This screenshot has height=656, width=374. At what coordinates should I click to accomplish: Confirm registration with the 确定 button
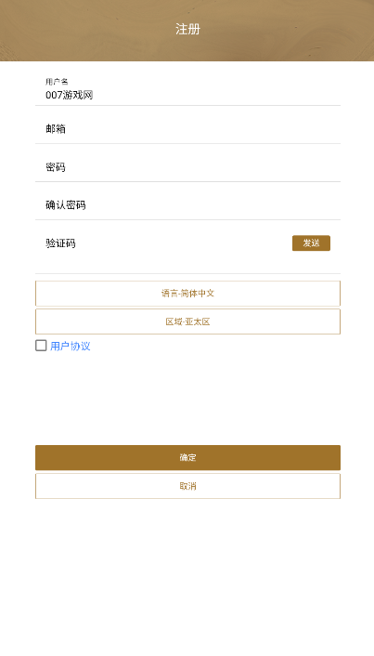click(187, 458)
